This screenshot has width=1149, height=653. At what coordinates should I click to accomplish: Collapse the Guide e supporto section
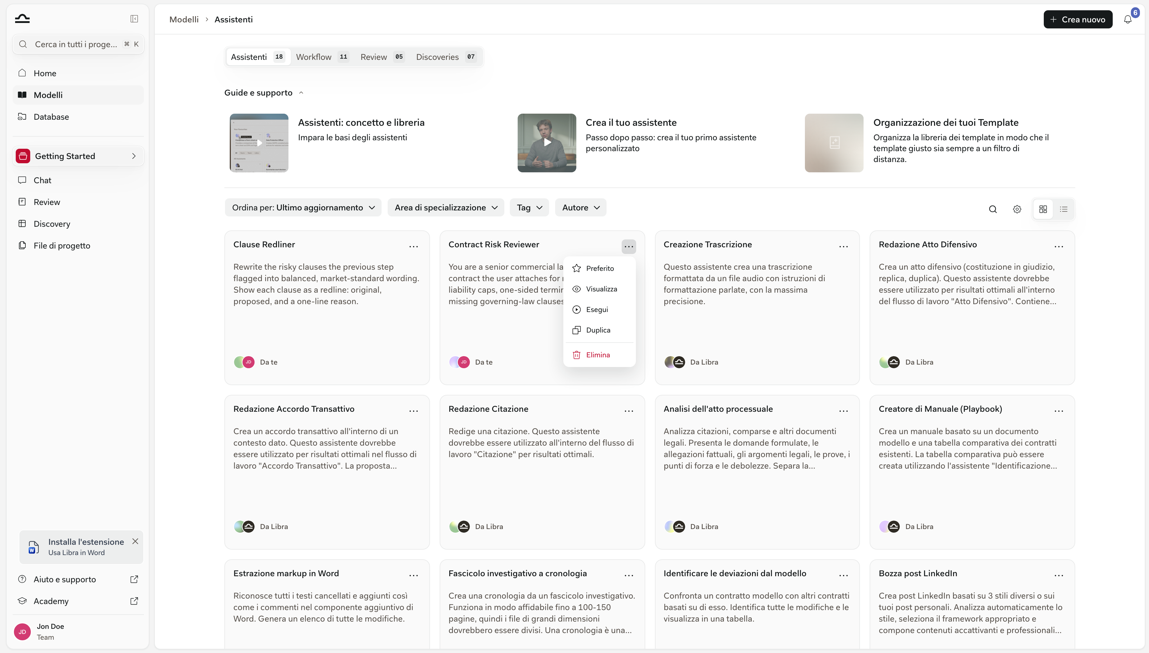click(264, 93)
